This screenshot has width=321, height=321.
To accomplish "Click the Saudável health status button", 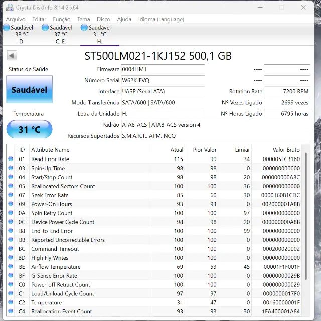I will coord(29,89).
